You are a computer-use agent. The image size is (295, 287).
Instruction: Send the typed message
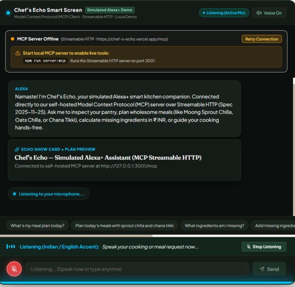(x=269, y=269)
